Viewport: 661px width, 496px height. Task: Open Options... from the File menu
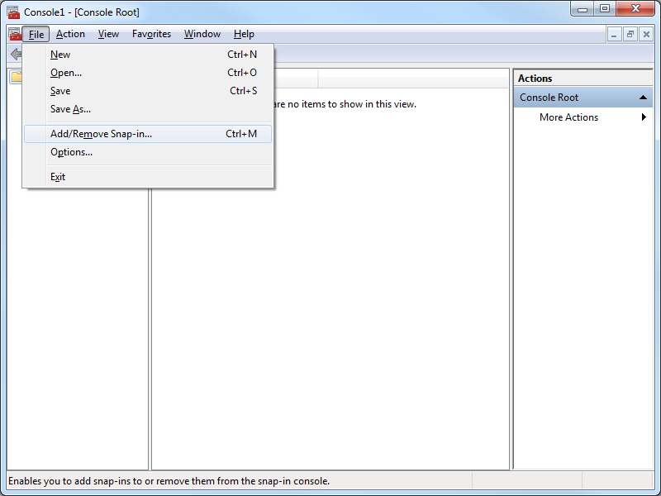tap(71, 152)
